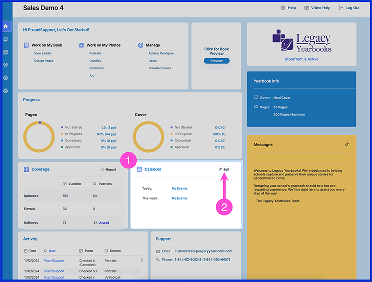This screenshot has height=282, width=372.
Task: Click the blue Preview button
Action: click(x=217, y=61)
